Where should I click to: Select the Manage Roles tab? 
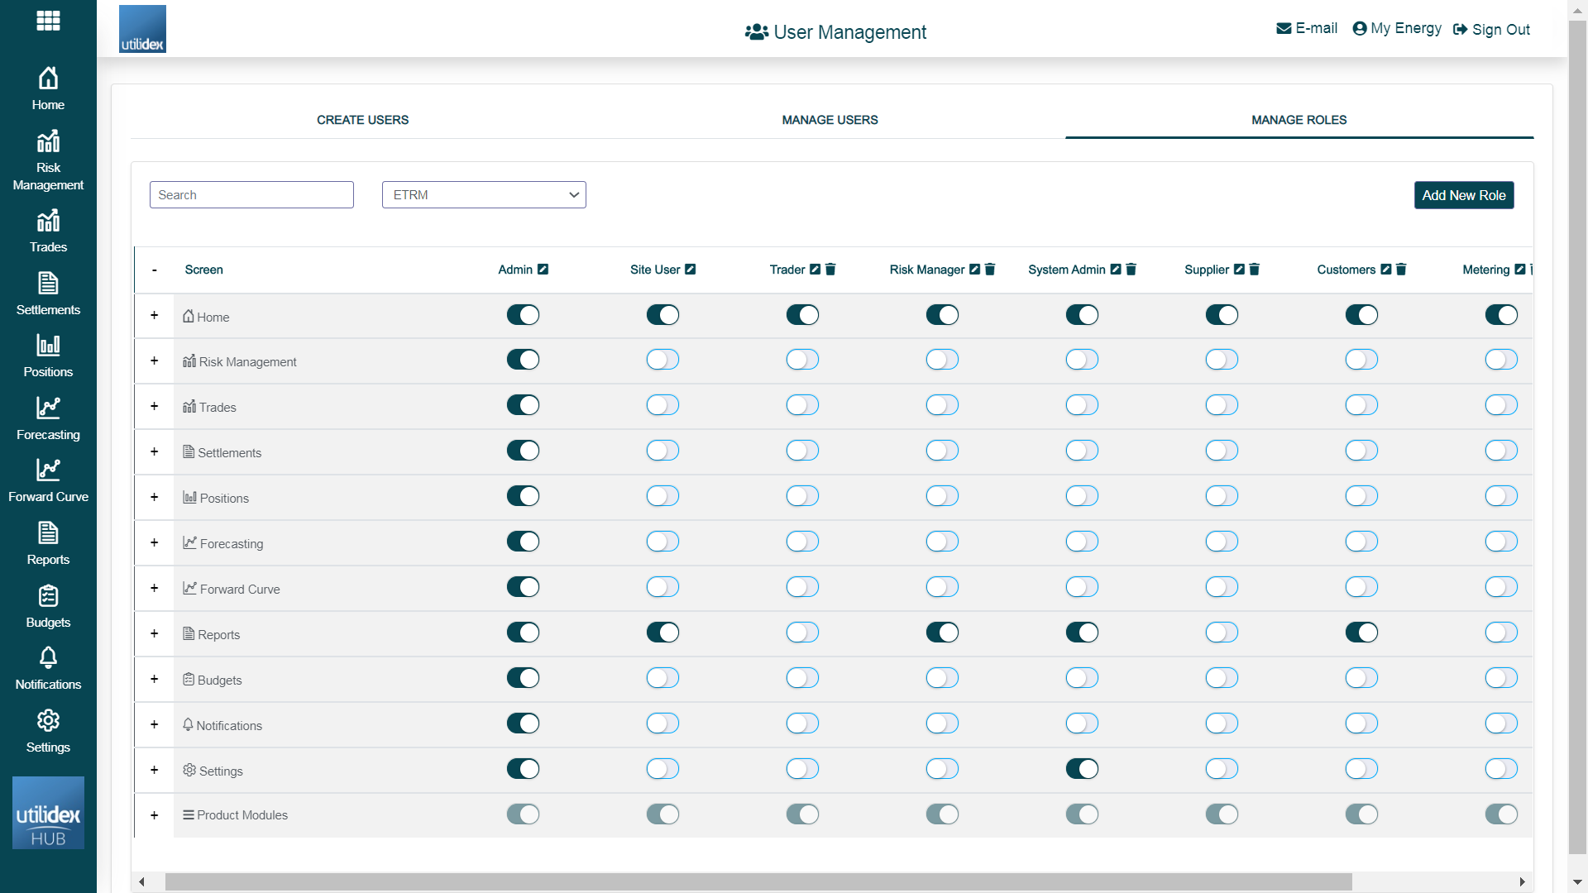pos(1299,120)
